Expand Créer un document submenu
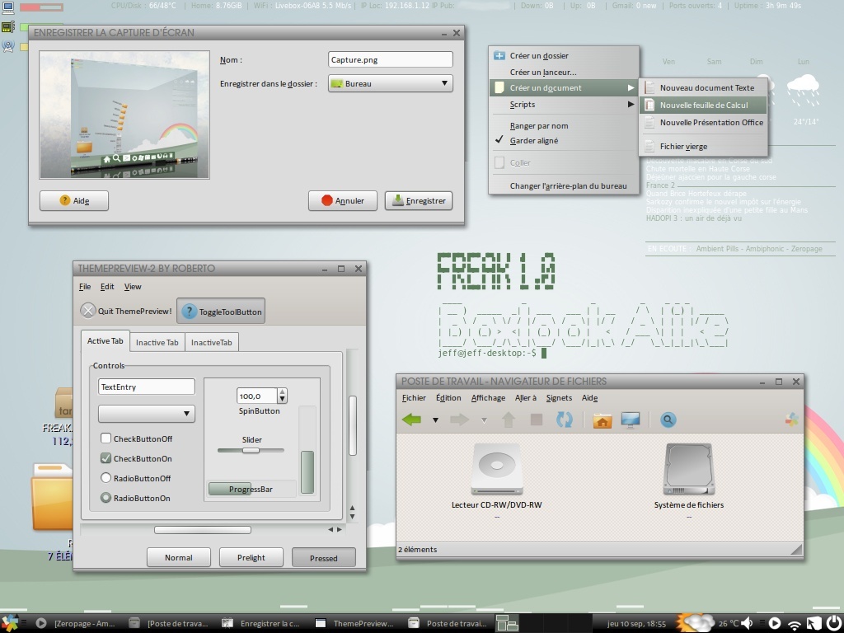This screenshot has width=844, height=633. tap(564, 87)
